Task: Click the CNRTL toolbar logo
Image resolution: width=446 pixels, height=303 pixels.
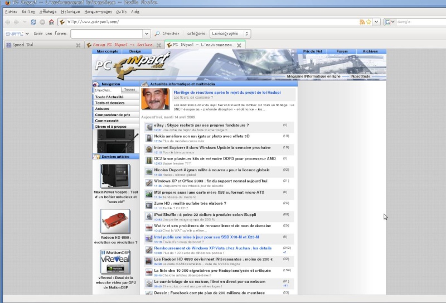Action: tap(14, 33)
